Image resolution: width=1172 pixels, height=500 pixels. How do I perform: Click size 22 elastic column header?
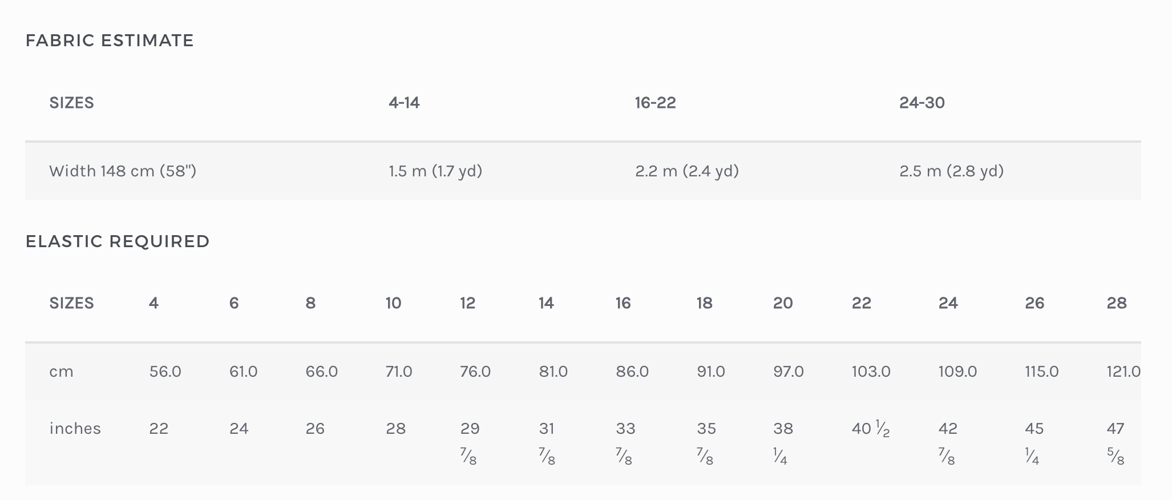coord(861,303)
